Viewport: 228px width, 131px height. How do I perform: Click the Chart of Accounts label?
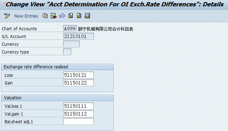[x=19, y=29]
